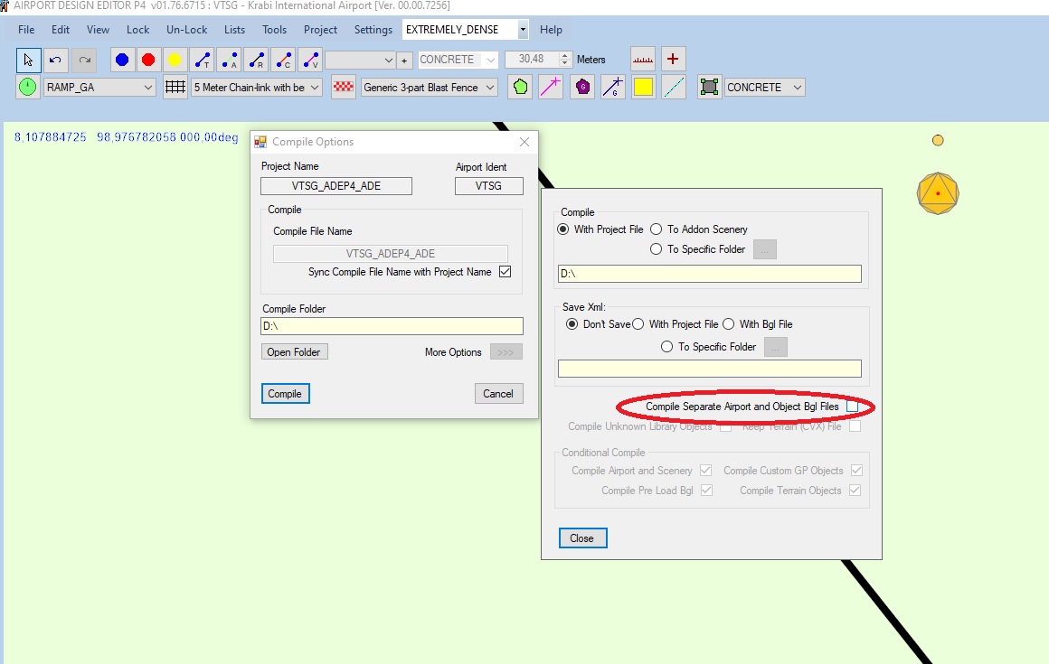Enable Compile Separate Airport and Object Bgl Files
This screenshot has height=664, width=1049.
(x=852, y=407)
